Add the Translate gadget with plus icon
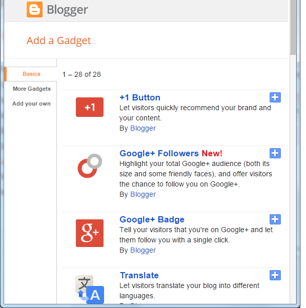Viewport: 306px width, 308px height. pos(275,275)
